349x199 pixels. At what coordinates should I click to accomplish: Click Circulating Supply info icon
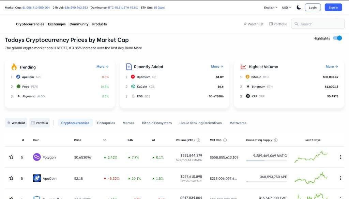pyautogui.click(x=276, y=140)
